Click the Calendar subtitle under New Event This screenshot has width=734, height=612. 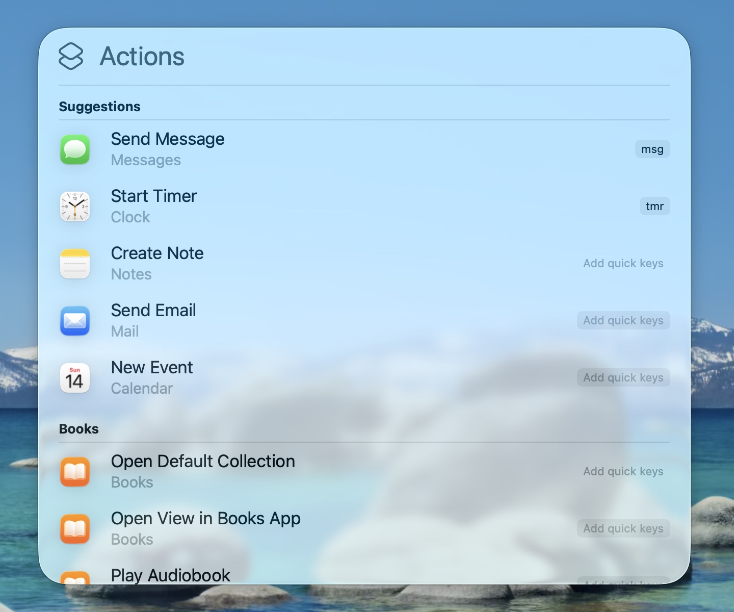[142, 389]
